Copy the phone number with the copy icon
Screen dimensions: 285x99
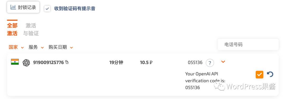click(x=67, y=62)
